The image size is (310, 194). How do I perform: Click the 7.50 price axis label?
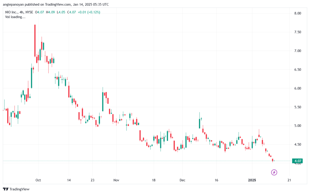(298, 32)
